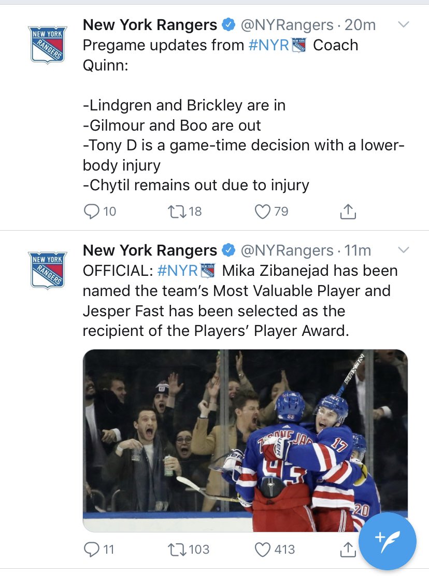Compose a new tweet with floating button
Image resolution: width=429 pixels, height=576 pixels.
point(388,541)
